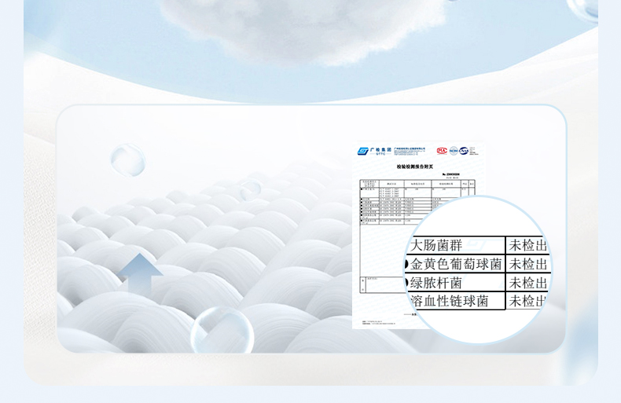Click 未检出 result beside 绿脓杆菌

click(527, 283)
